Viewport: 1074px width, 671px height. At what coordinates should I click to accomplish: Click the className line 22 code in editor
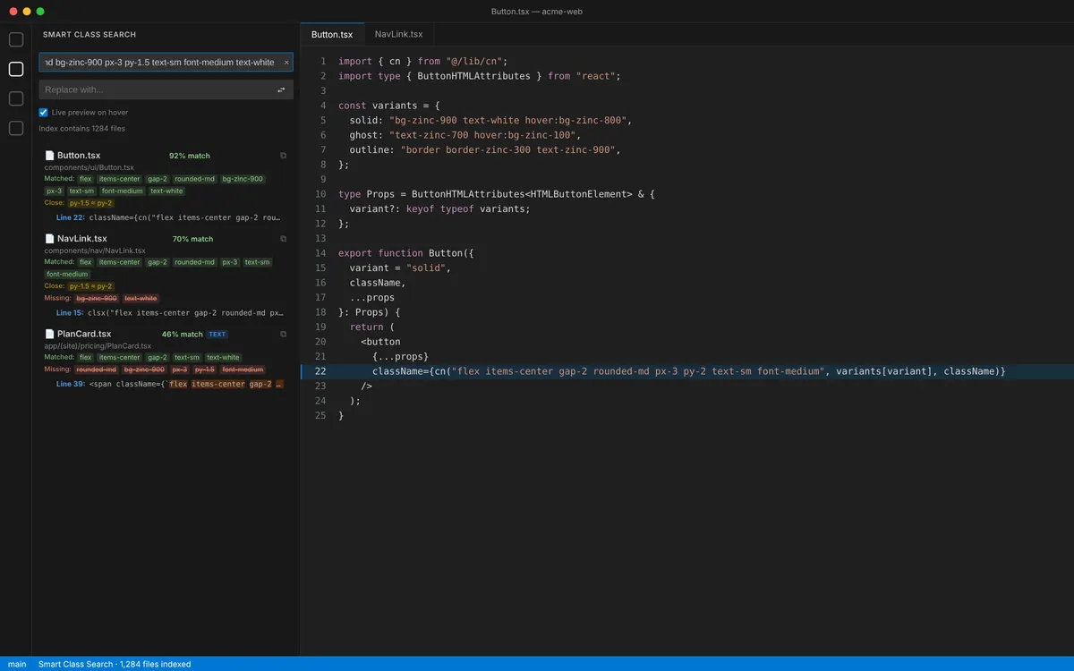click(689, 371)
